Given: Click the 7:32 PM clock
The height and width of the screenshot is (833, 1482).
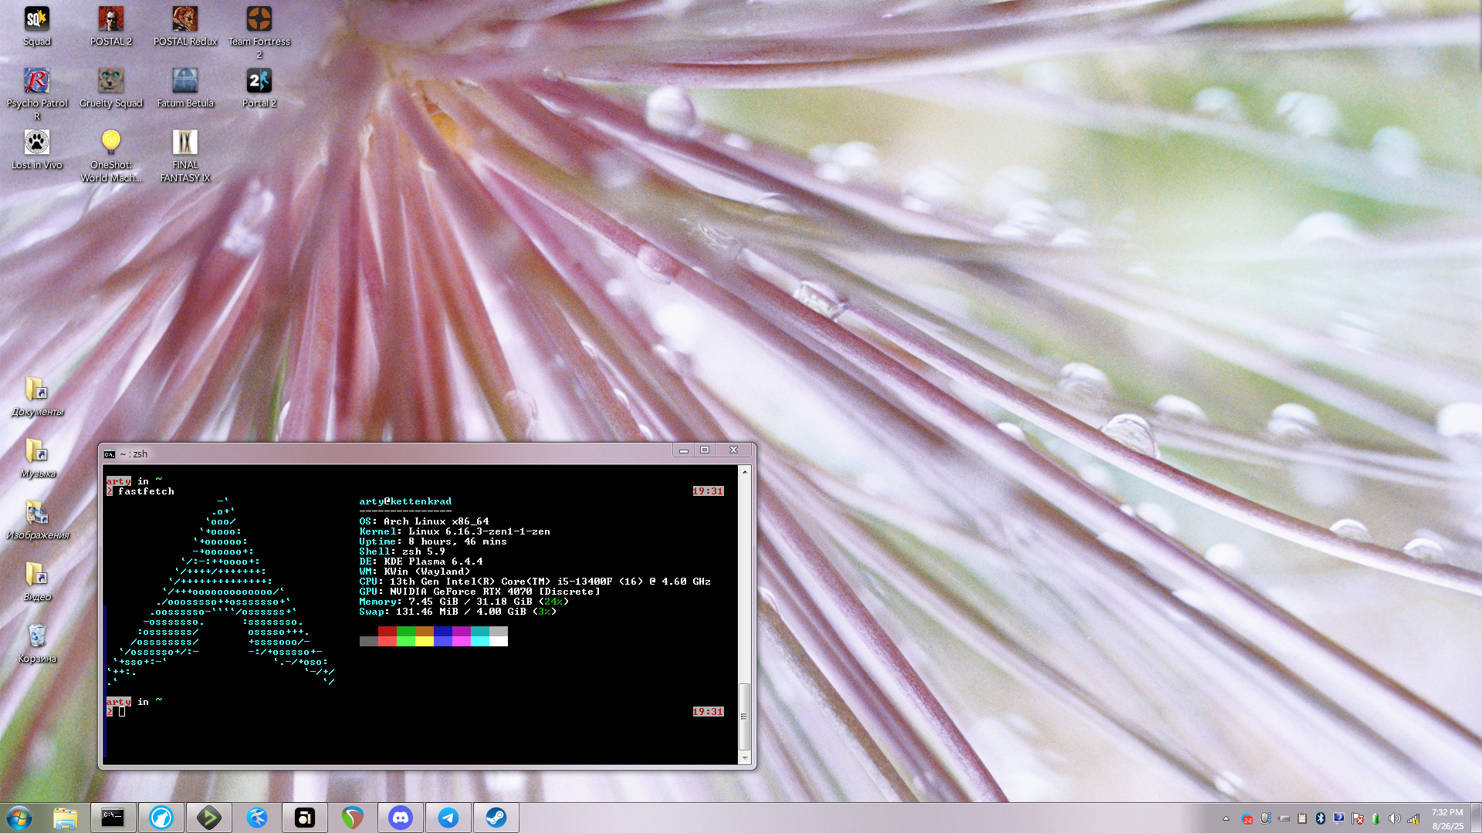Looking at the screenshot, I should pos(1446,812).
